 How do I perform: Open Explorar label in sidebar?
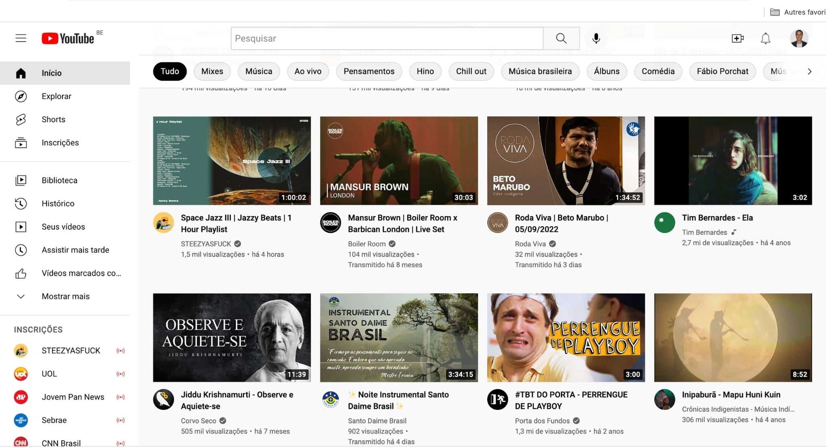tap(56, 96)
